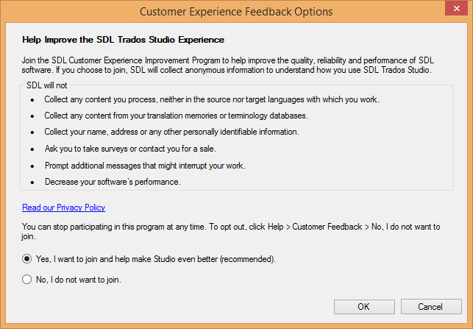Open the Read our Privacy Policy link
The height and width of the screenshot is (329, 473).
[x=63, y=208]
